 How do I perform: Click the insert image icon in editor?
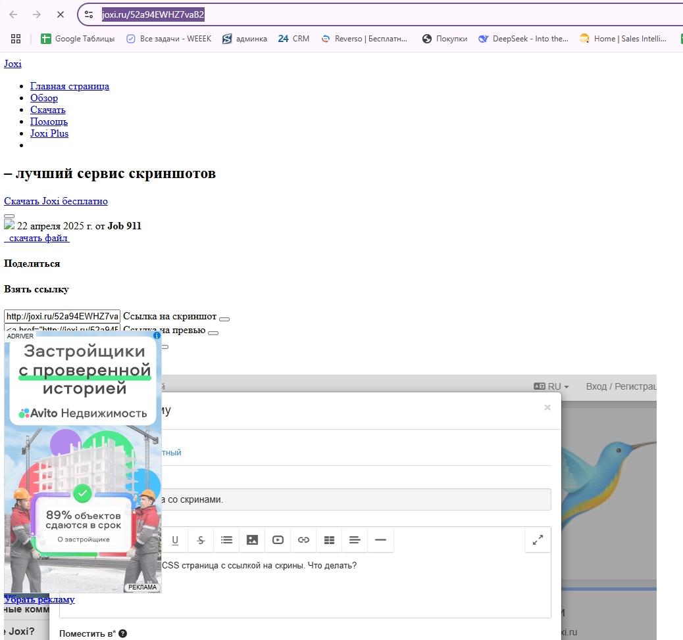[x=252, y=540]
